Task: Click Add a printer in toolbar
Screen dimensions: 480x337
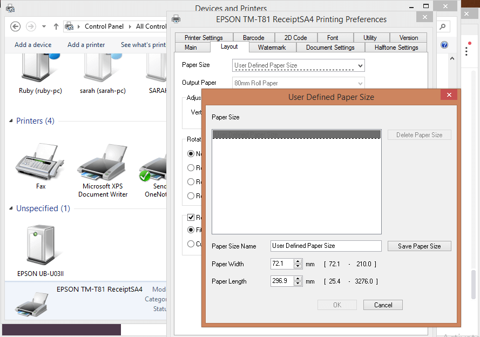Action: [x=86, y=45]
